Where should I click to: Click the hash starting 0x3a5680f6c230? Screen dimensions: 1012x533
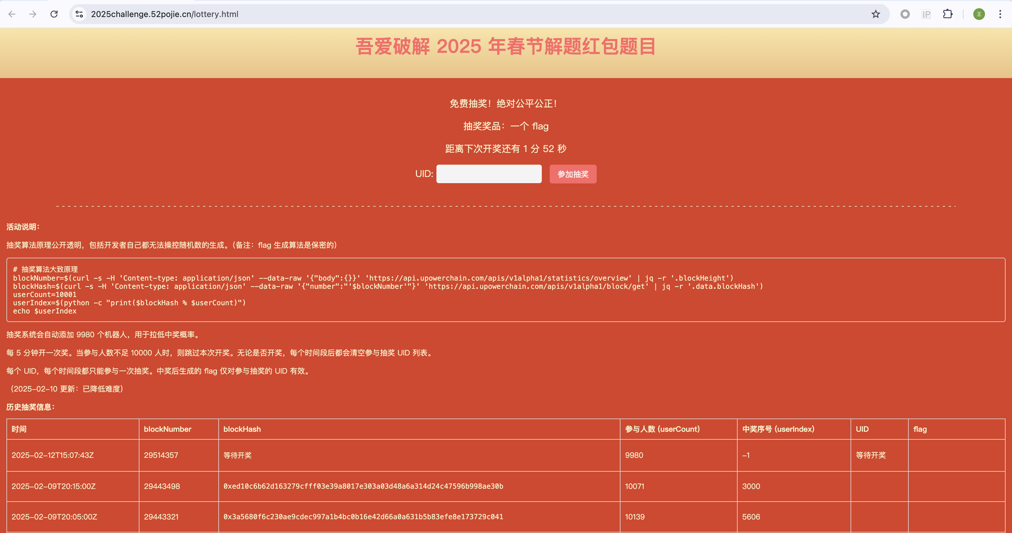click(363, 517)
